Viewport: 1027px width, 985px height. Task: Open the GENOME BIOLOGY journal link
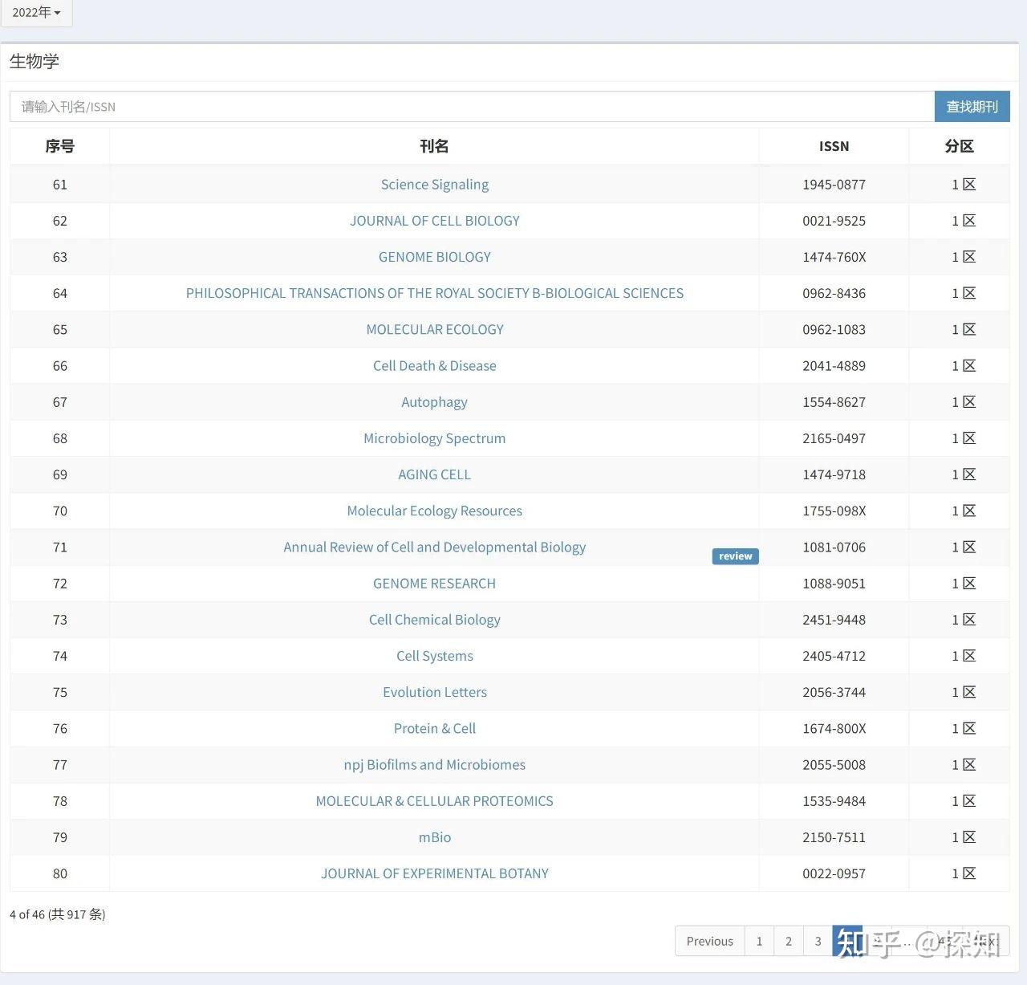click(435, 257)
